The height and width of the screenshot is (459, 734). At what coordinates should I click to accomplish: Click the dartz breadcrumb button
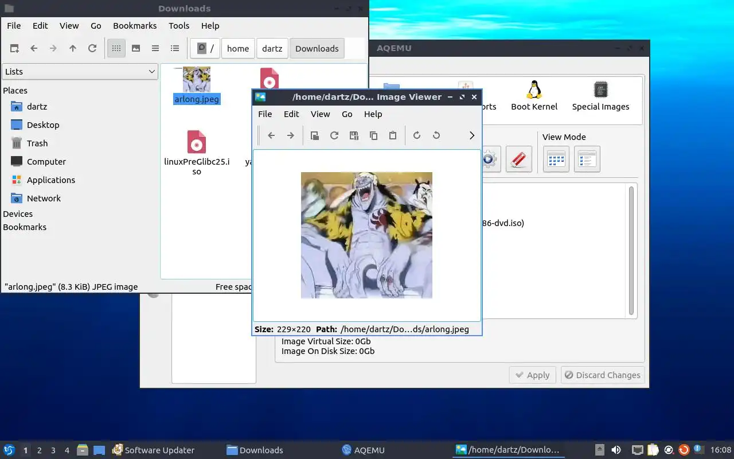pyautogui.click(x=272, y=48)
